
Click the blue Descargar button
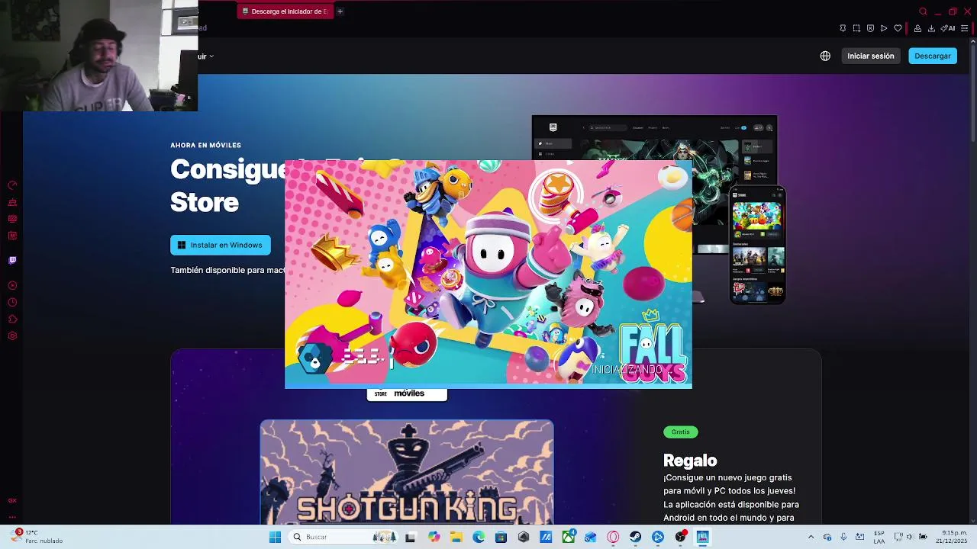coord(933,56)
